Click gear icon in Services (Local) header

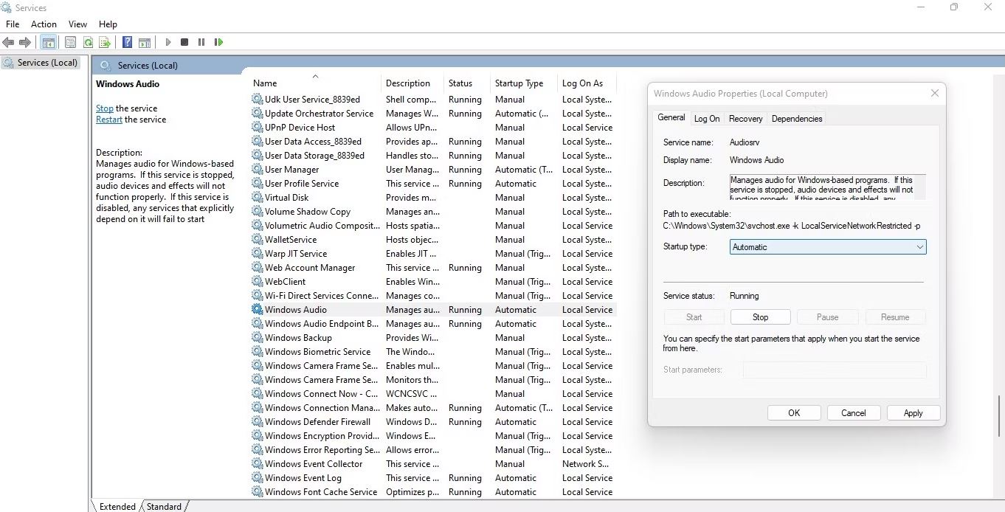pyautogui.click(x=105, y=65)
